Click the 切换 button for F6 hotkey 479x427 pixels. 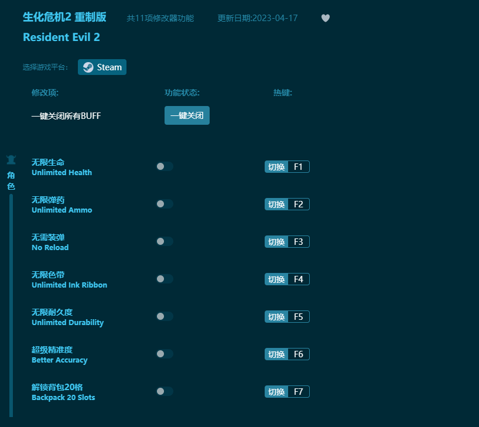tap(276, 354)
